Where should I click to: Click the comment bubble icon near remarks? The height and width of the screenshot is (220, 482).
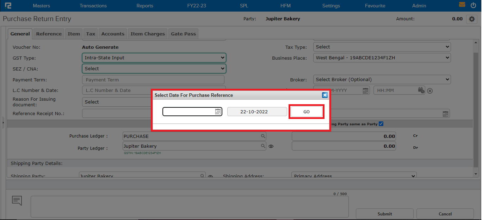[x=17, y=200]
